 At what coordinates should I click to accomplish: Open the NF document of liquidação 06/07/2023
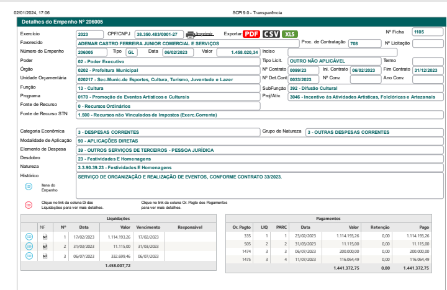point(44,255)
